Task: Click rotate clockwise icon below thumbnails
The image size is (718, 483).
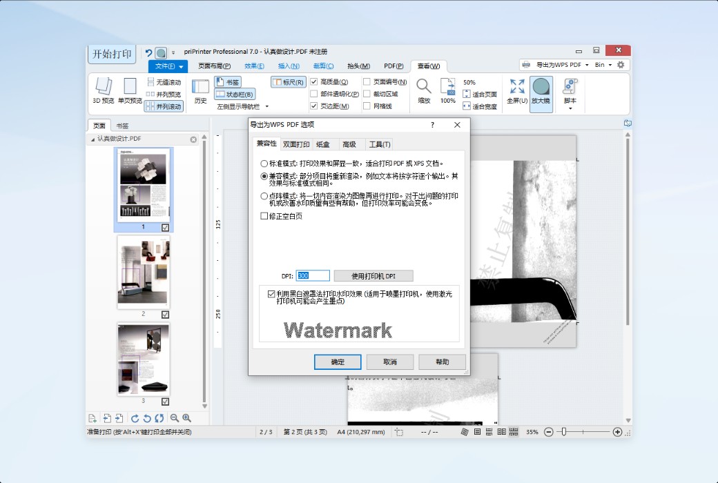Action: coord(135,418)
